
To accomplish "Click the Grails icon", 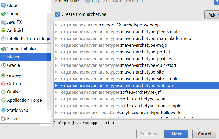I will pos(3,92).
